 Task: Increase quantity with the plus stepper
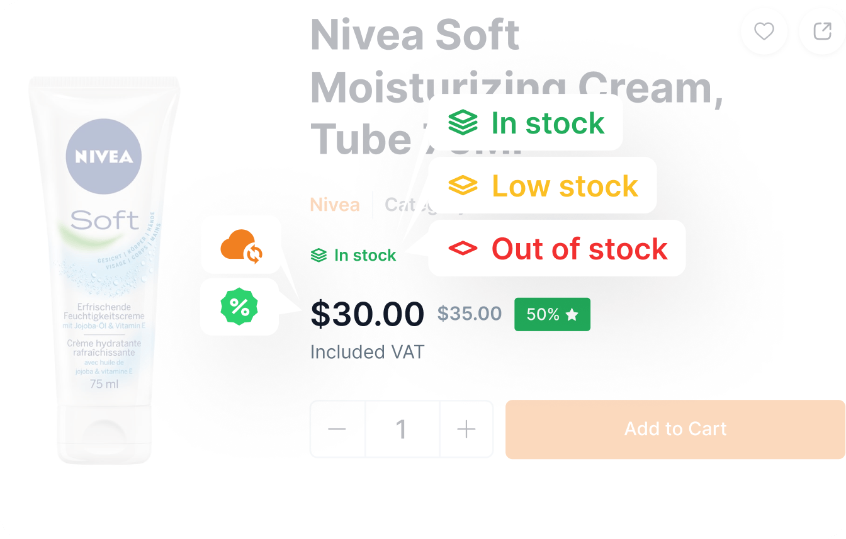(x=466, y=429)
